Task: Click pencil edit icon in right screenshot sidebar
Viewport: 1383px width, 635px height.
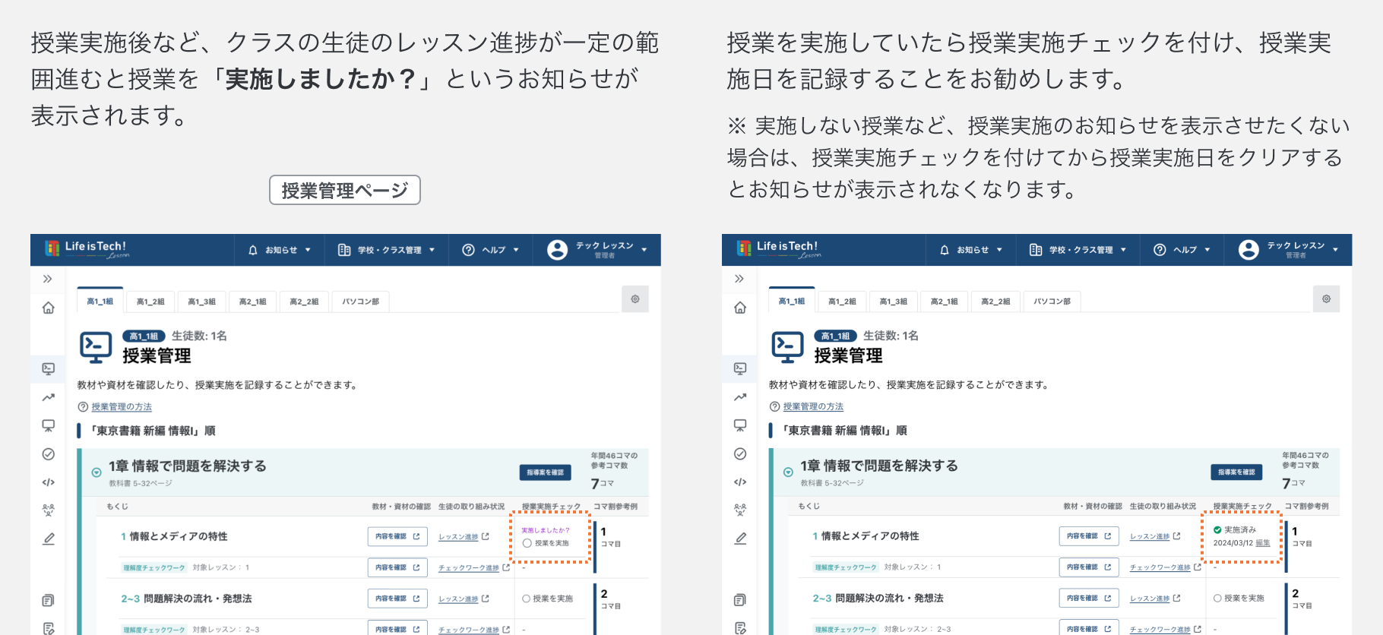Action: [739, 539]
